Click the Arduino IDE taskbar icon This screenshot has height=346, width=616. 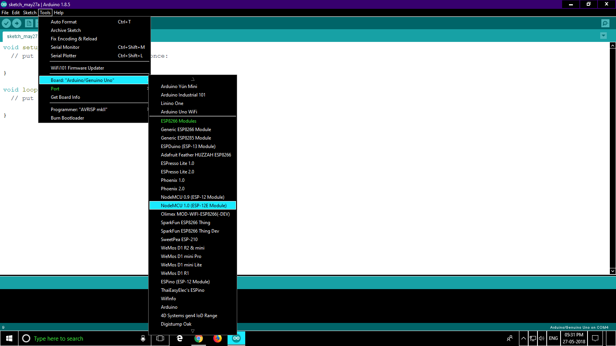tap(236, 338)
